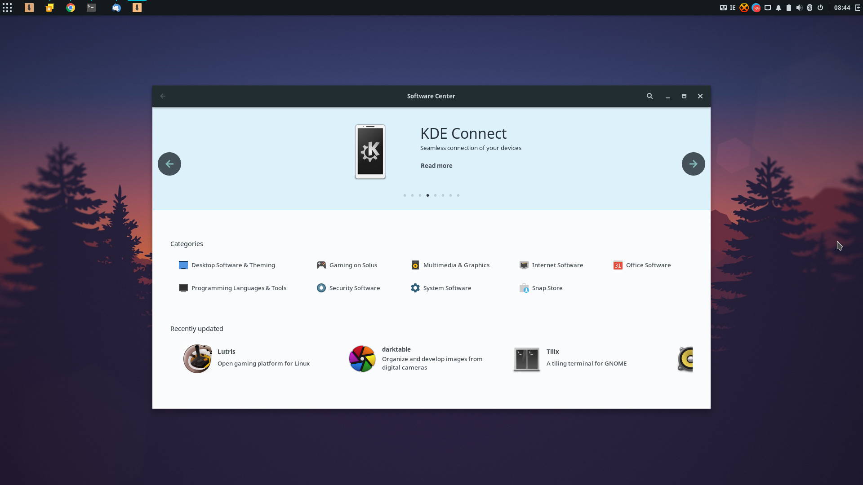The height and width of the screenshot is (485, 863).
Task: Open the Tilix app entry
Action: 570,358
